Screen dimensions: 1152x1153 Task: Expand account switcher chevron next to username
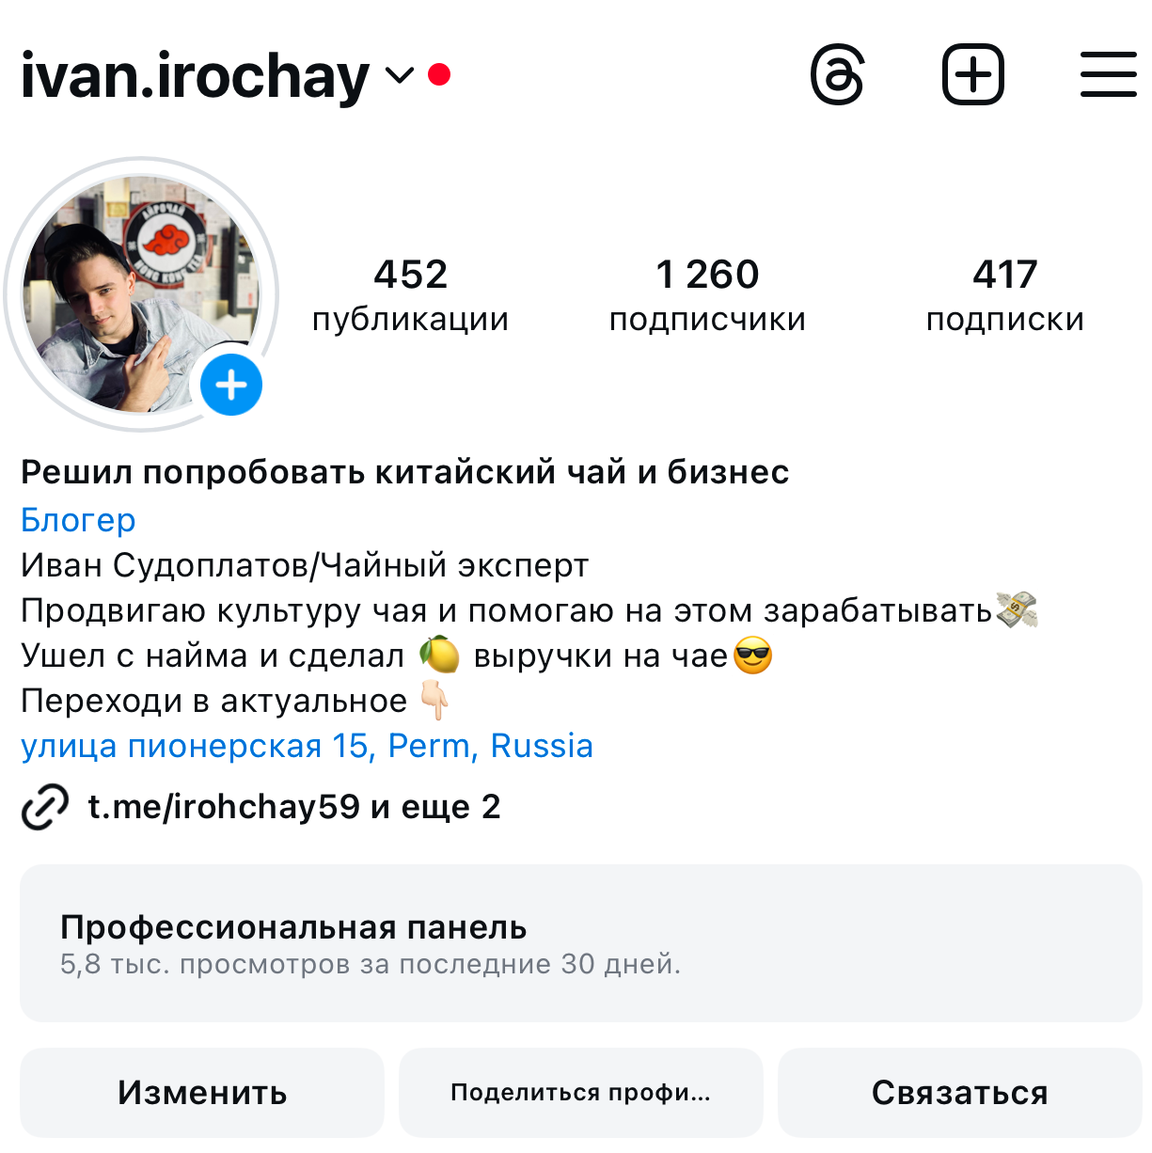(x=400, y=75)
